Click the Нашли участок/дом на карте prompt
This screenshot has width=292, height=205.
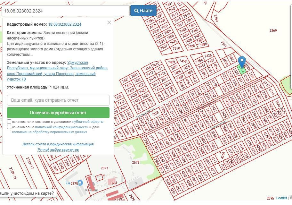tap(27, 193)
